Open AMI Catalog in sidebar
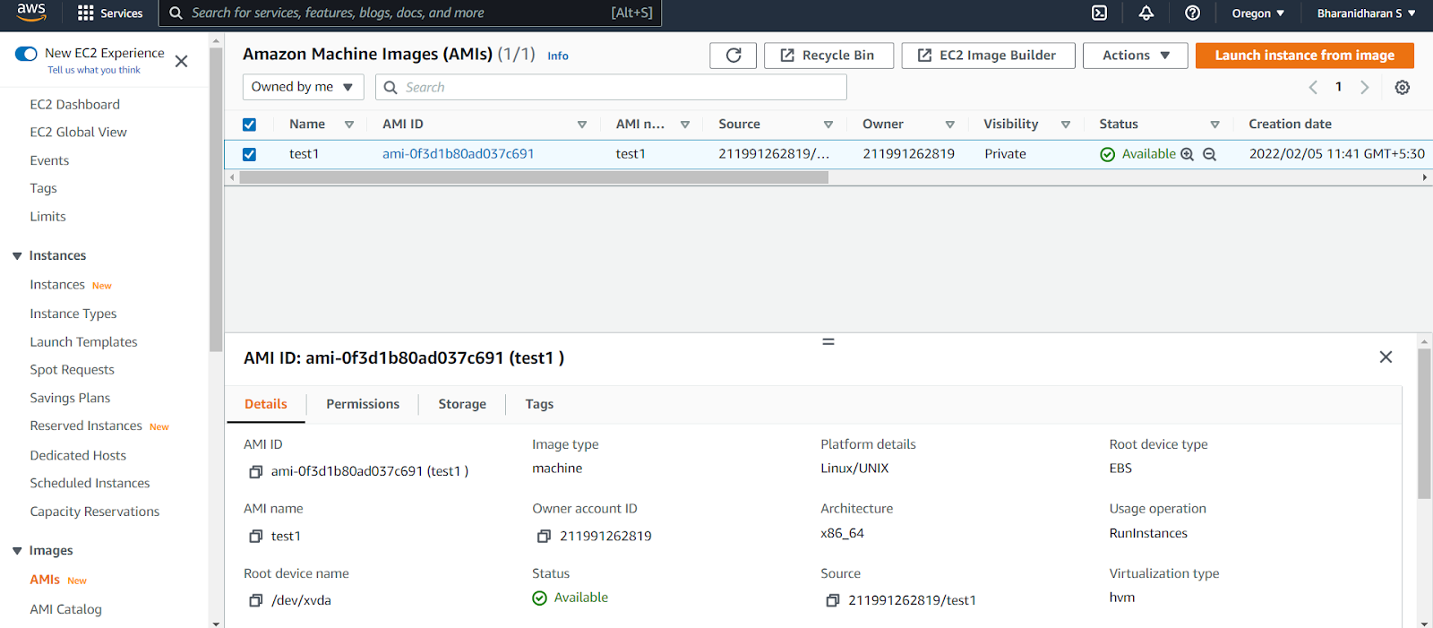The height and width of the screenshot is (628, 1433). 65,609
